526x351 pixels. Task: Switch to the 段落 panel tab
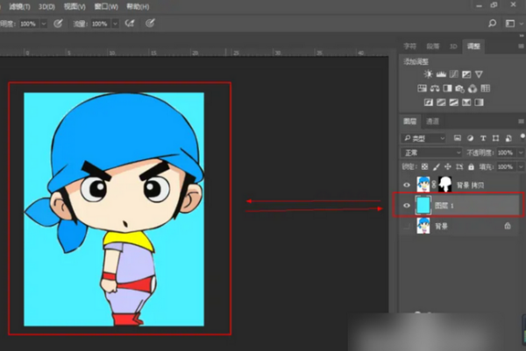click(433, 46)
